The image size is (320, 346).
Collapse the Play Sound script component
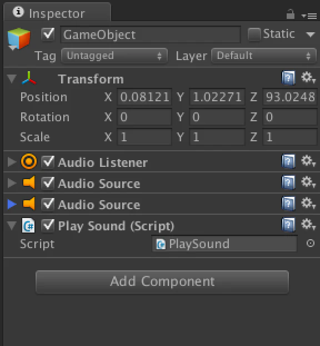point(12,225)
